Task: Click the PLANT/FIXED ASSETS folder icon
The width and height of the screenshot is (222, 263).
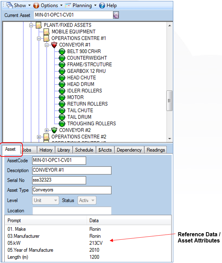Action: (39, 25)
